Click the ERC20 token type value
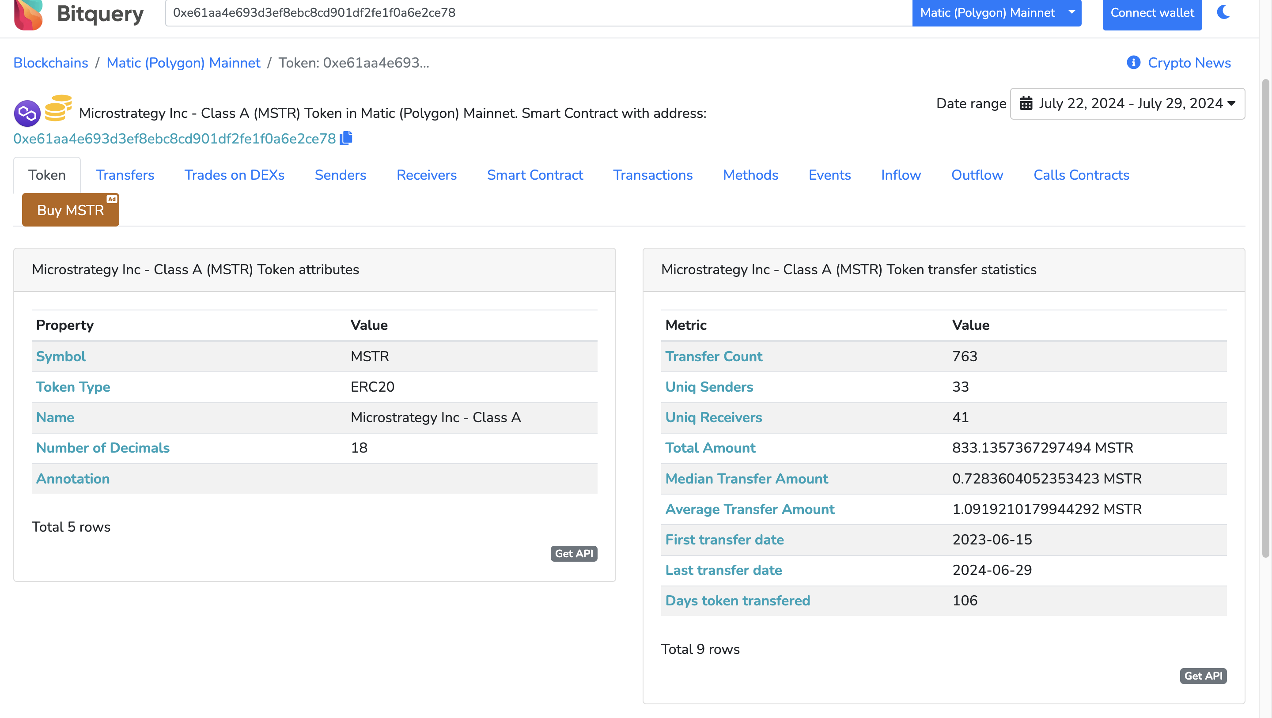1272x718 pixels. [372, 387]
